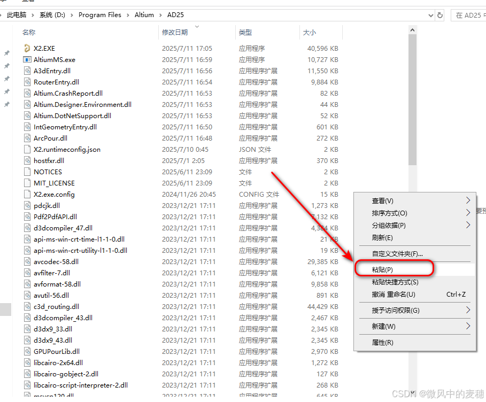Click the hostfxr.dll file icon
Screen dimensions: 486x402
[27, 160]
